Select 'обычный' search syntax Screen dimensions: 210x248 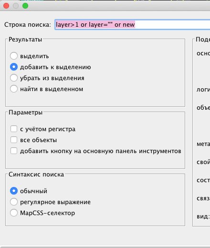coord(14,191)
